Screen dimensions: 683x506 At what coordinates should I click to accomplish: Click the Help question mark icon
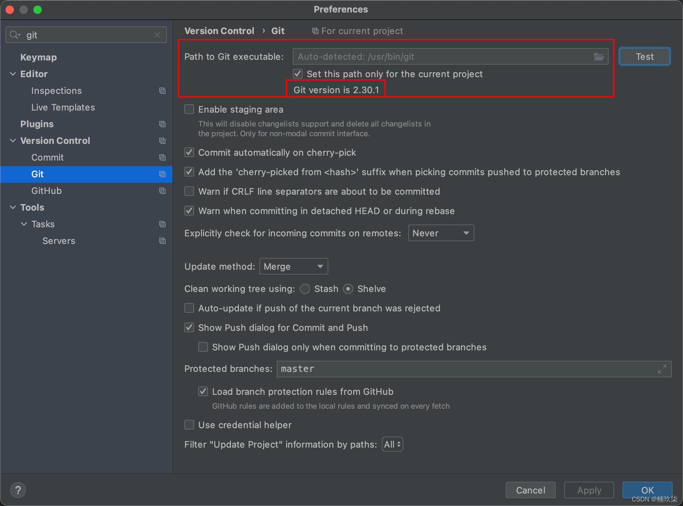coord(18,490)
